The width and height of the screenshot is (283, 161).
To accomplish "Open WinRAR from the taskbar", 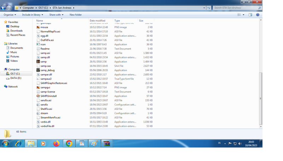I will click(106, 144).
